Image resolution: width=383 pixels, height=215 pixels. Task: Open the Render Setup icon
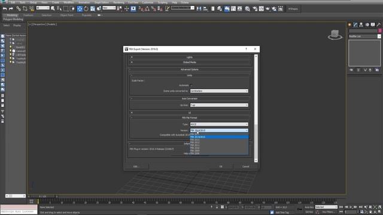[x=255, y=9]
